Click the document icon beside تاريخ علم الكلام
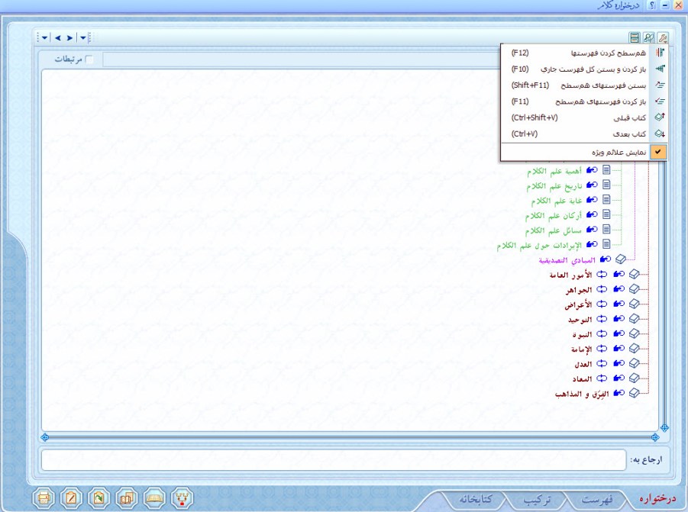688x512 pixels. tap(606, 186)
